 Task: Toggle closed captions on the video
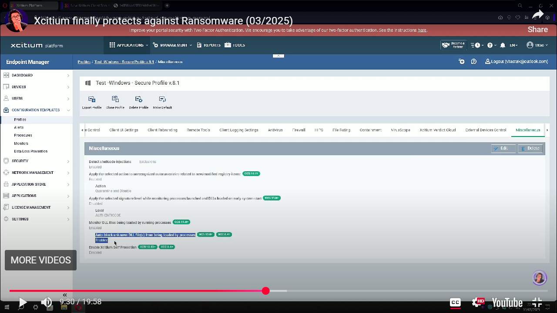455,303
